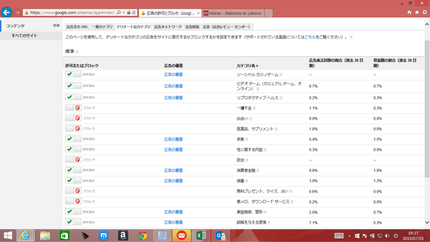Toggle the blocked 出会い switch
This screenshot has width=430, height=242.
coord(73,118)
